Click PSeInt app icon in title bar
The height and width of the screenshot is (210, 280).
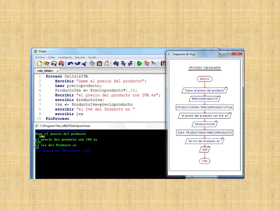pos(35,51)
